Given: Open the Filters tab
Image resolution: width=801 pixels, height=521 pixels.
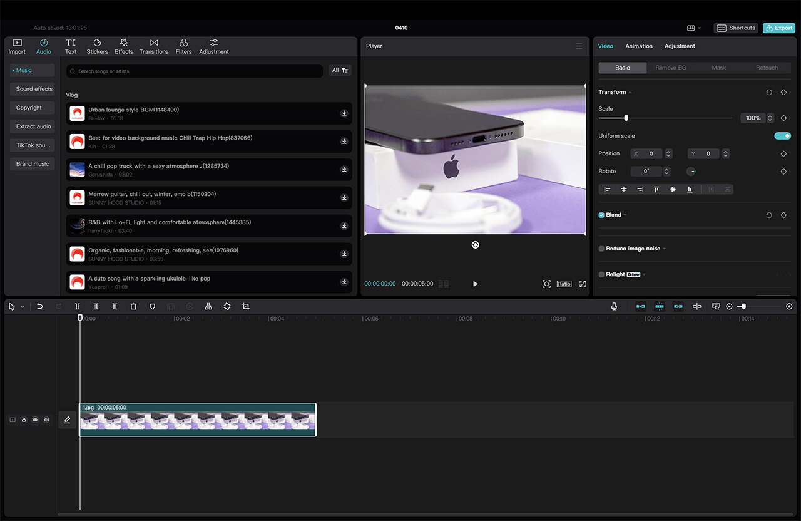Looking at the screenshot, I should point(183,47).
